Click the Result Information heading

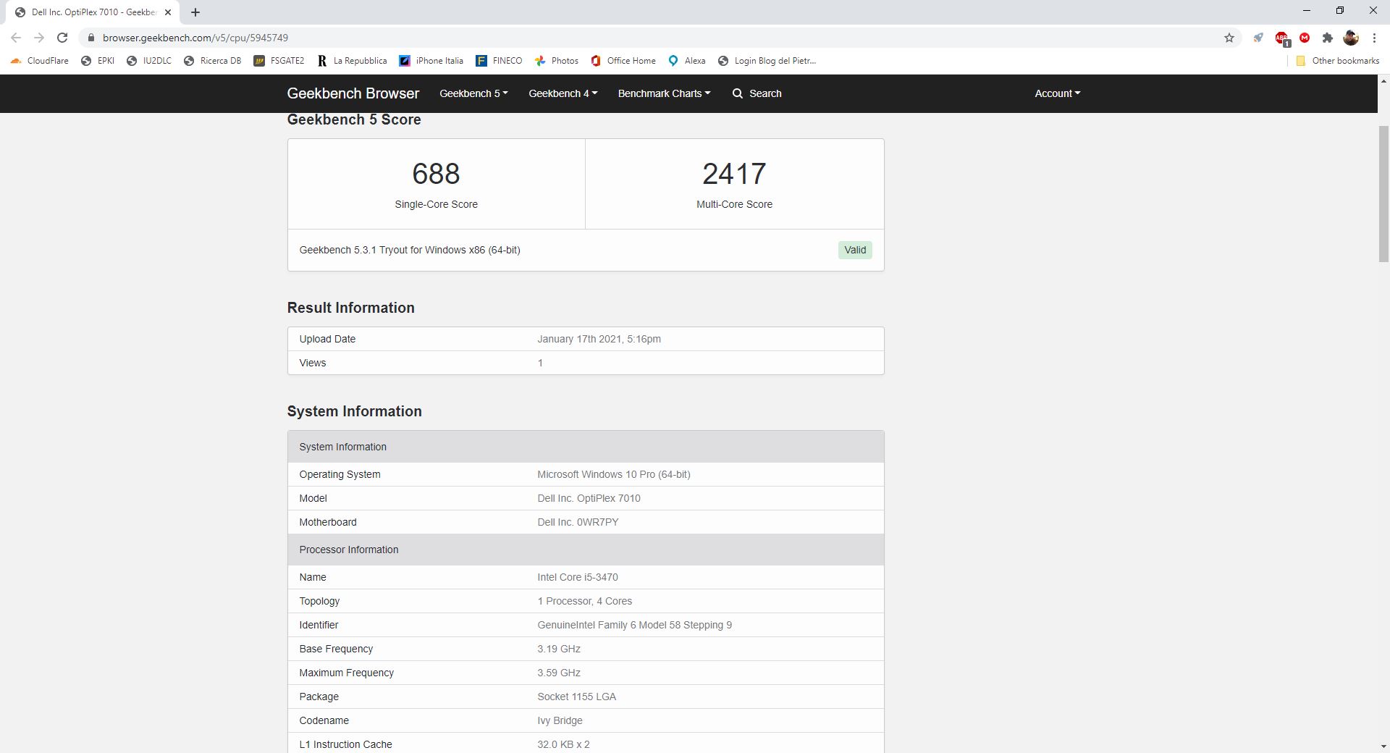point(350,308)
